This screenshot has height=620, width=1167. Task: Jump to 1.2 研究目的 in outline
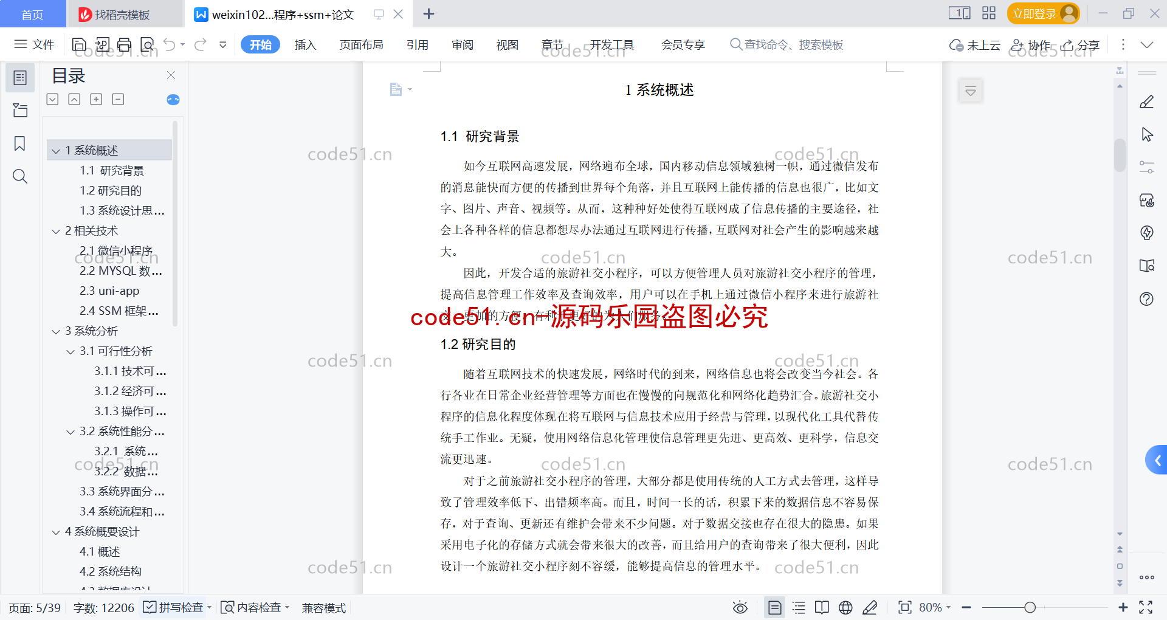[x=111, y=191]
